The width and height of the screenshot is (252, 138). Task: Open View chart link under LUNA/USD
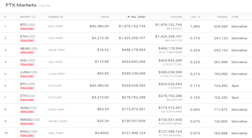(x=27, y=76)
